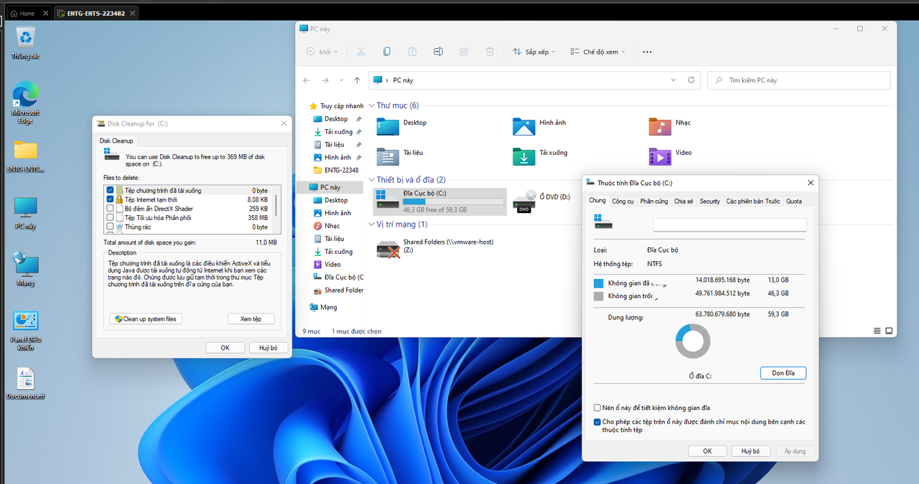
Task: Check Bộ đệm ẩn DirectX Shader
Action: click(x=110, y=209)
